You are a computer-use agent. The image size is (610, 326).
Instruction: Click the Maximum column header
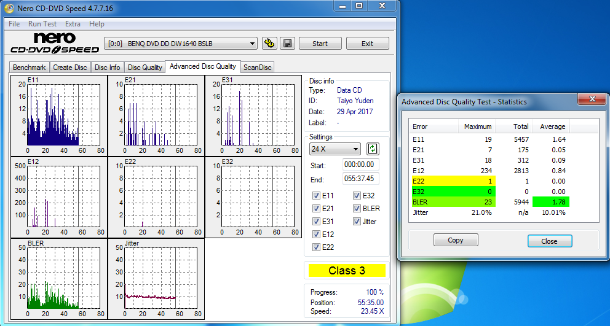[477, 126]
